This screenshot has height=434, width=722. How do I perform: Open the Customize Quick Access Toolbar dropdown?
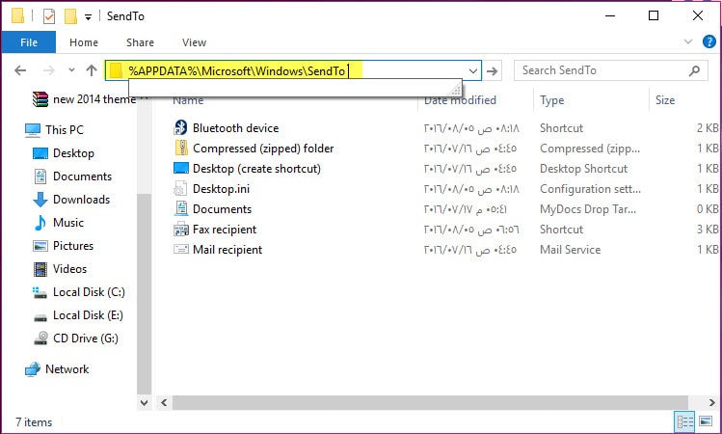point(88,17)
